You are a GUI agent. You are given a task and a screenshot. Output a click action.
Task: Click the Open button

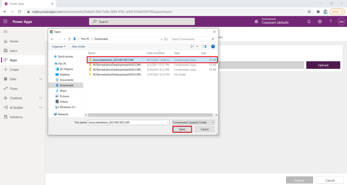point(182,129)
